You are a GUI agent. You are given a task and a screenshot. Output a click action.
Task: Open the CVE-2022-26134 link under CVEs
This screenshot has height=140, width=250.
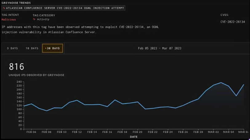point(232,22)
